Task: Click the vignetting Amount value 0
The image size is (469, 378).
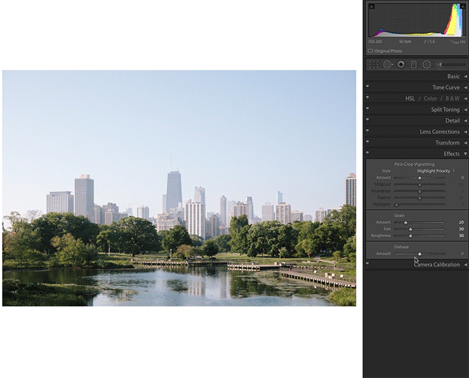Action: coord(462,178)
